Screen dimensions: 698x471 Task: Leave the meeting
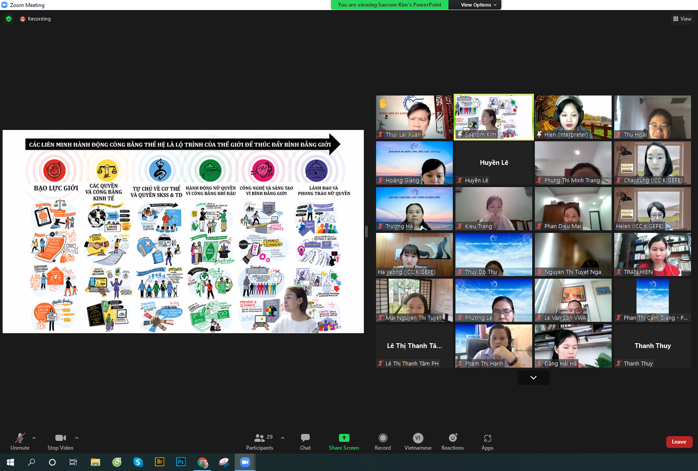coord(679,442)
